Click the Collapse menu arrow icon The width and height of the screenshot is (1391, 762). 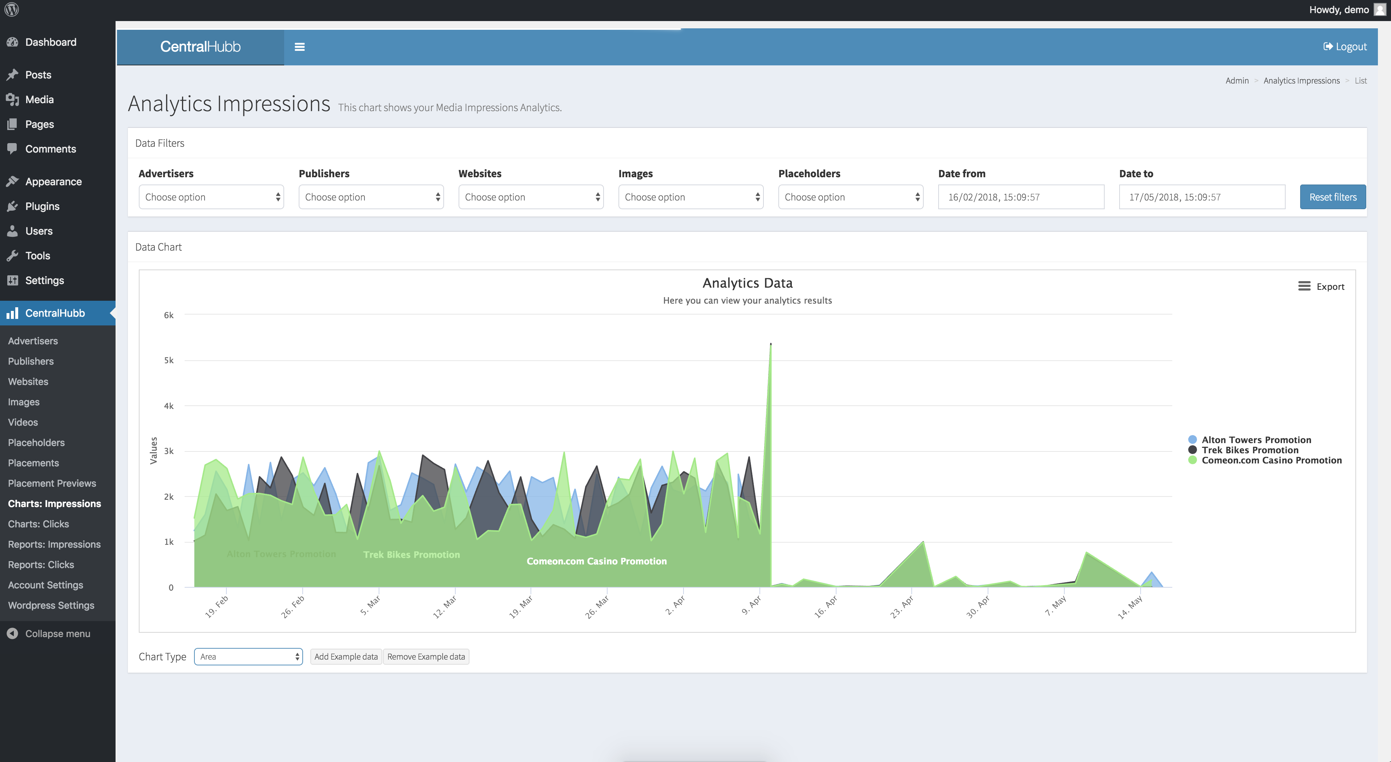coord(12,633)
